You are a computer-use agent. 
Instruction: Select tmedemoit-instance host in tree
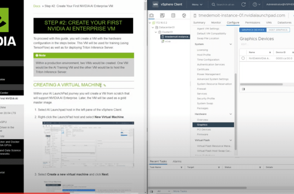175,37
